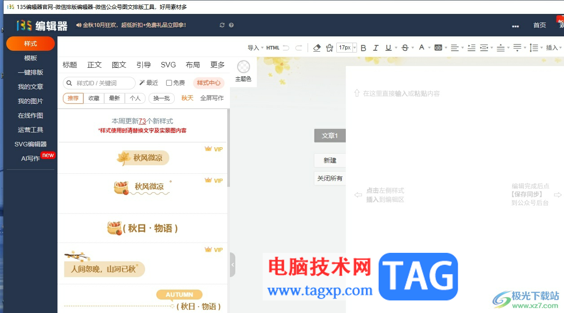Open the line height dropdown arrow
Screen dimensions: 564x313
pyautogui.click(x=542, y=48)
